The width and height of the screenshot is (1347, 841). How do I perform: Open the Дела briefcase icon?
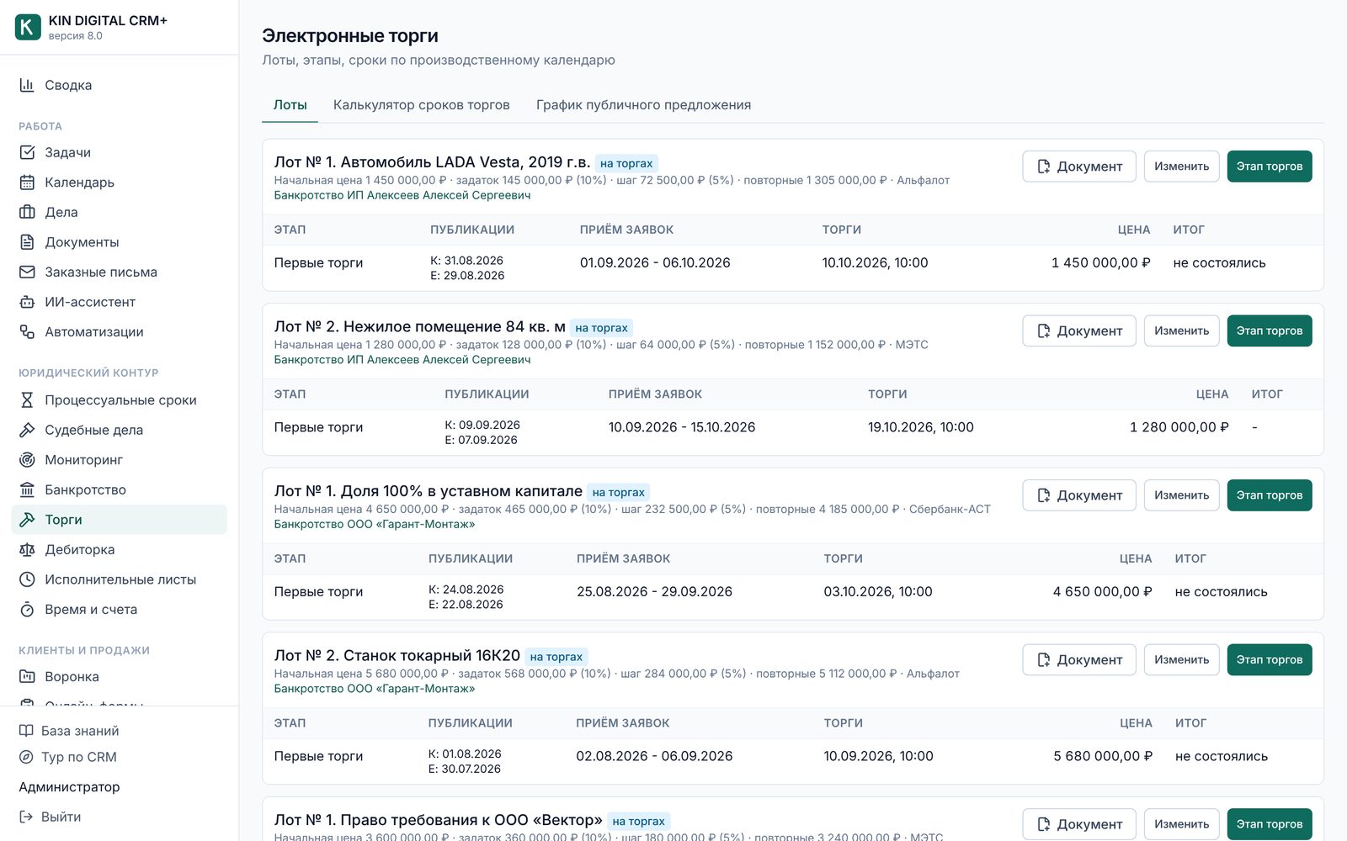coord(27,212)
